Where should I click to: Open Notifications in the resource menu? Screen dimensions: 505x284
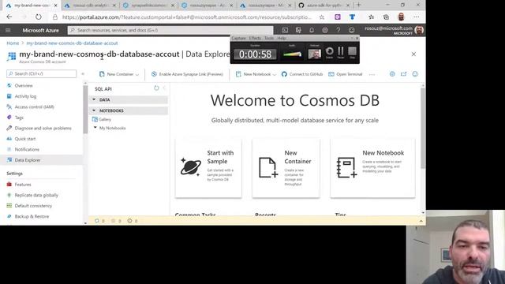coord(27,149)
